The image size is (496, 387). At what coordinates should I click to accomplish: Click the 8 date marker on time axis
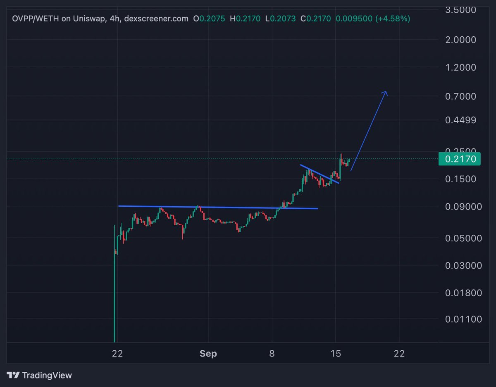272,354
